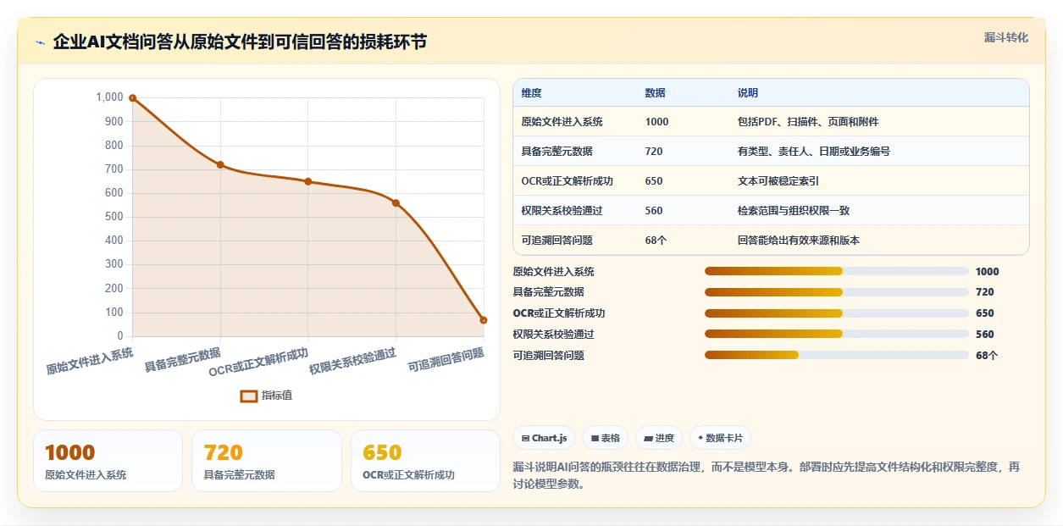The image size is (1063, 526).
Task: Click the lightning icon beside the title
Action: point(40,42)
